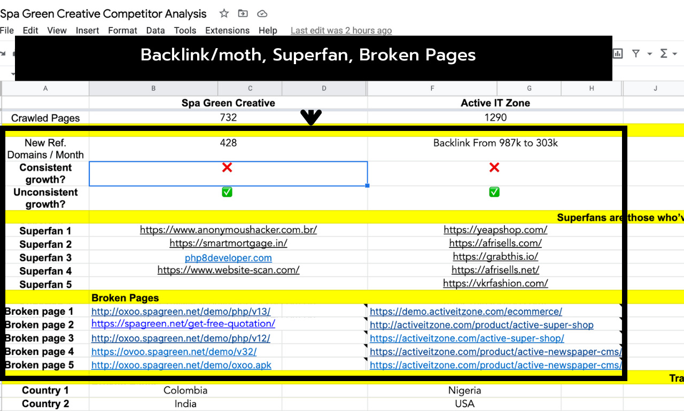This screenshot has width=684, height=411.
Task: Open the Extensions menu
Action: (x=227, y=30)
